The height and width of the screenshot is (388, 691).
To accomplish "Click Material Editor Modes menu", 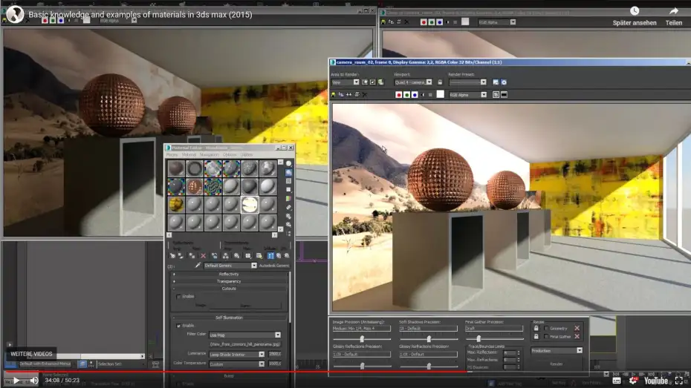I will tap(172, 155).
